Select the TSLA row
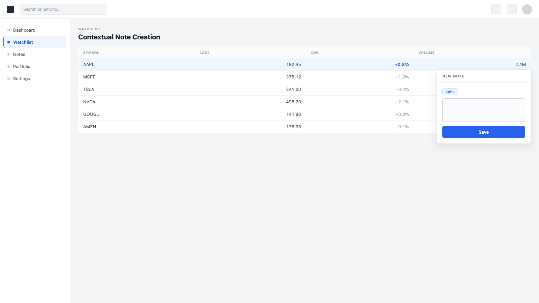Screen dimensions: 539x303 tap(257, 89)
